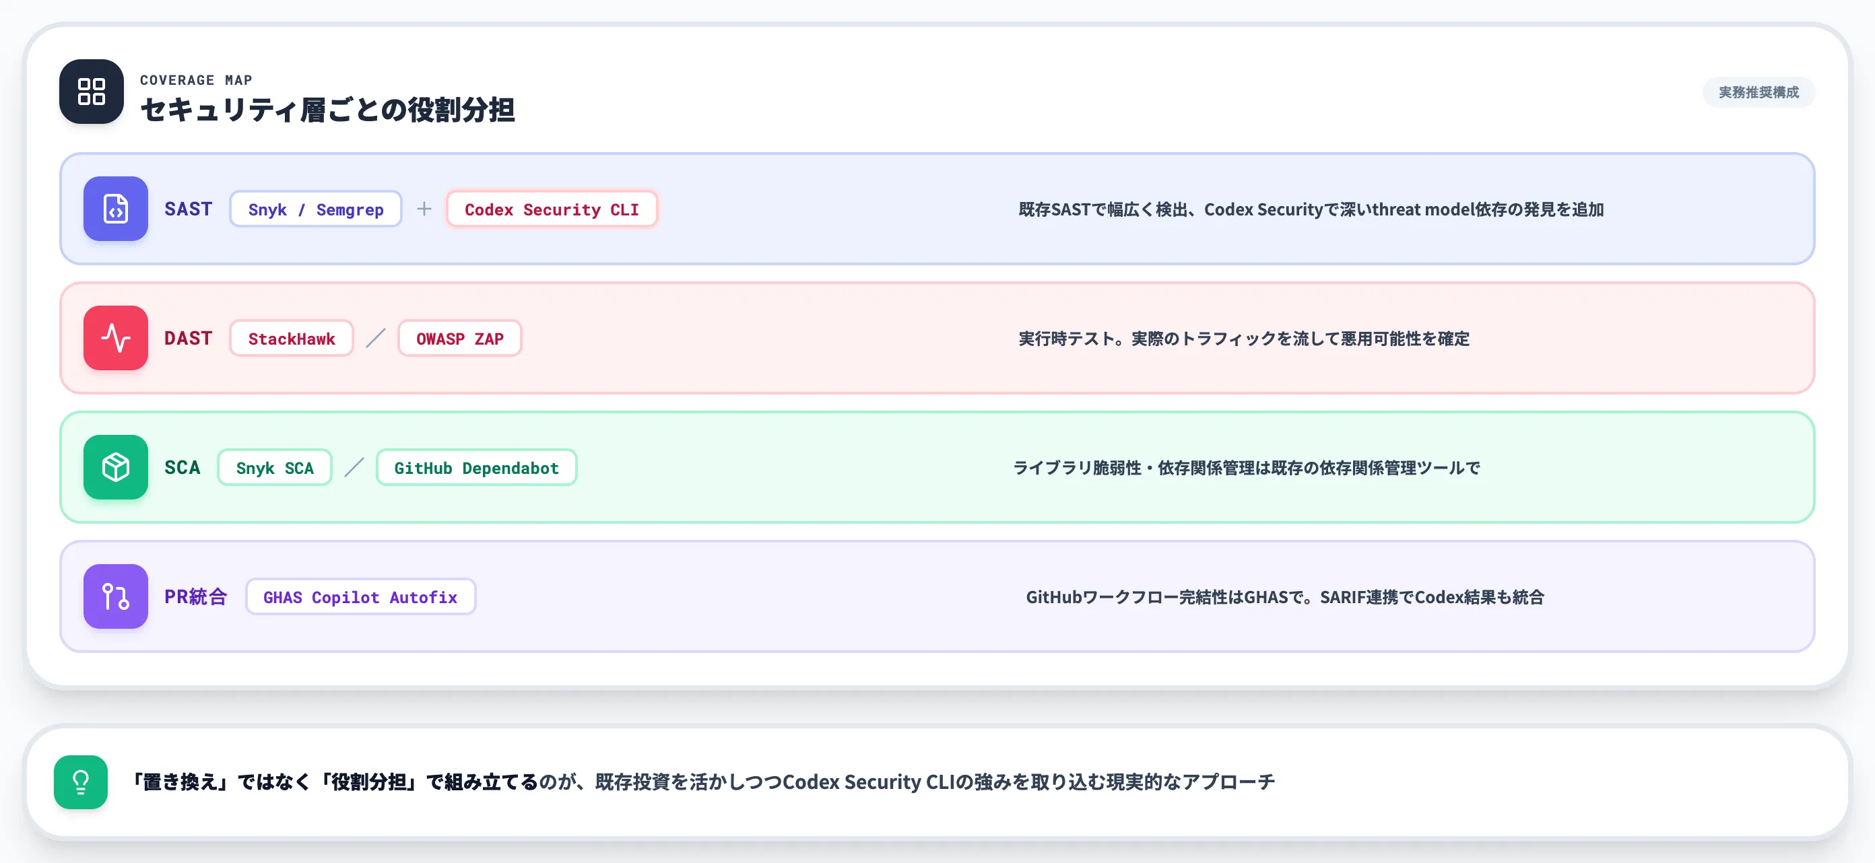
Task: Click the SCA description starting ライブラリ脆弱性
Action: coord(1247,468)
